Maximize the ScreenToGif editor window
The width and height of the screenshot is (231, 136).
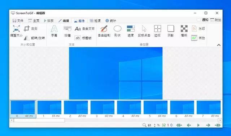click(x=206, y=13)
